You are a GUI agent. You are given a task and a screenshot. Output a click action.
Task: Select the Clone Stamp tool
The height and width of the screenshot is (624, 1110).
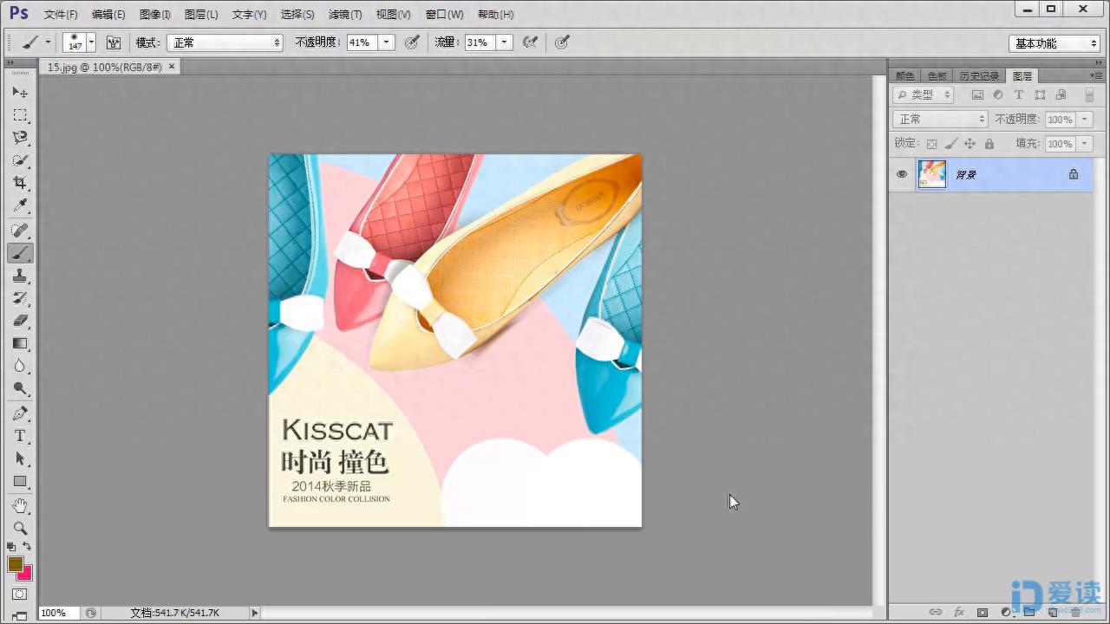point(20,276)
